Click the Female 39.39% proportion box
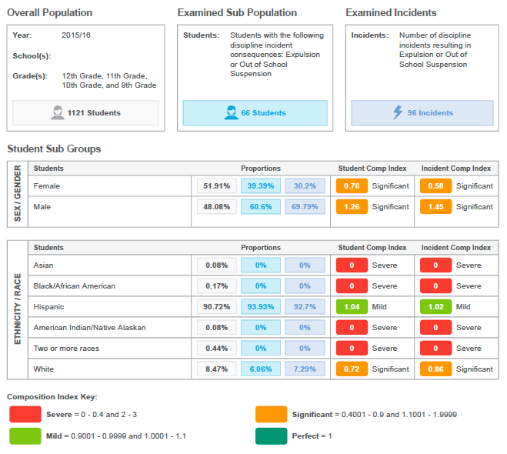Viewport: 507px width, 454px height. click(261, 185)
